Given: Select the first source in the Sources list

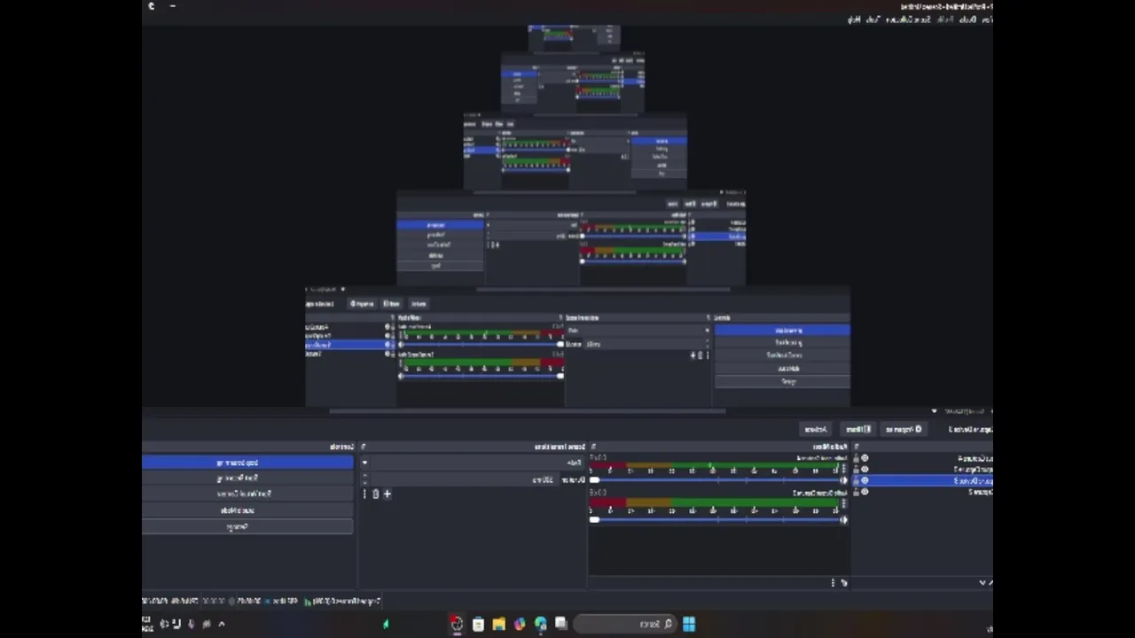Looking at the screenshot, I should pyautogui.click(x=922, y=458).
